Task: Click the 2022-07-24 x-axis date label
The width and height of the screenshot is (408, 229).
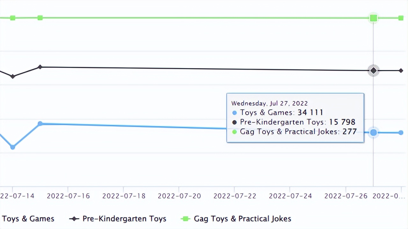Action: pos(290,196)
